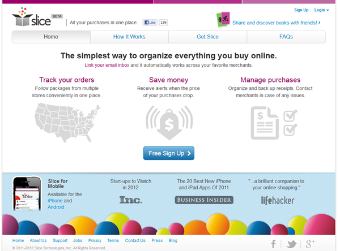This screenshot has height=251, width=340.
Task: Click the books sharing icon
Action: 223,19
